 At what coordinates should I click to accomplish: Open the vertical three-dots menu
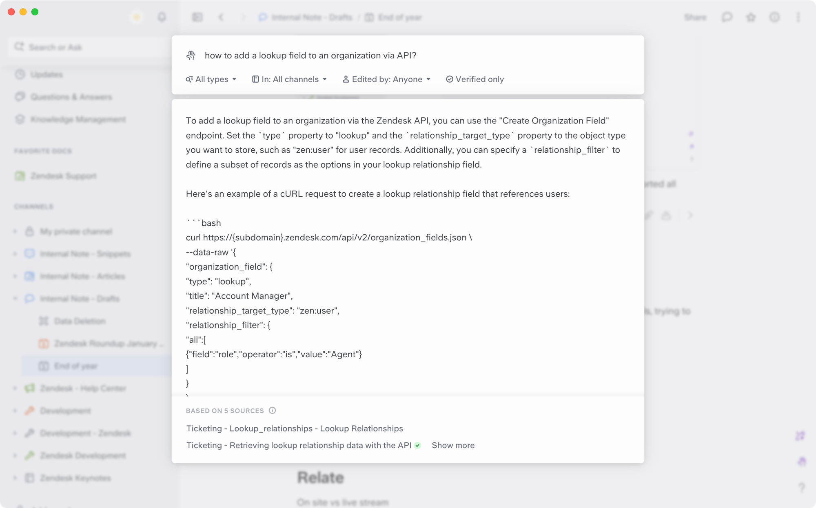point(798,17)
